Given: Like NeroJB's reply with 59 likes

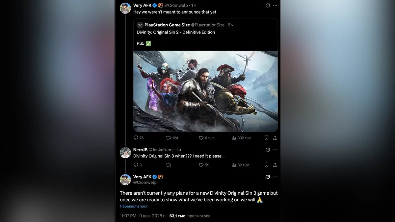Looking at the screenshot, I should pyautogui.click(x=201, y=165).
